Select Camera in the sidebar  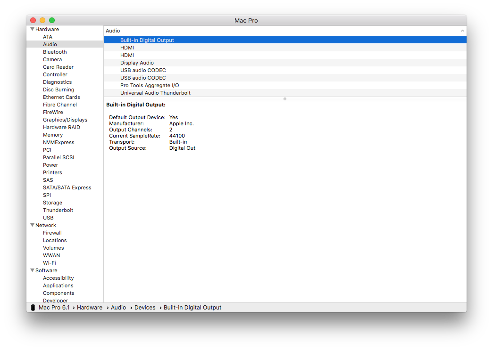coord(52,59)
